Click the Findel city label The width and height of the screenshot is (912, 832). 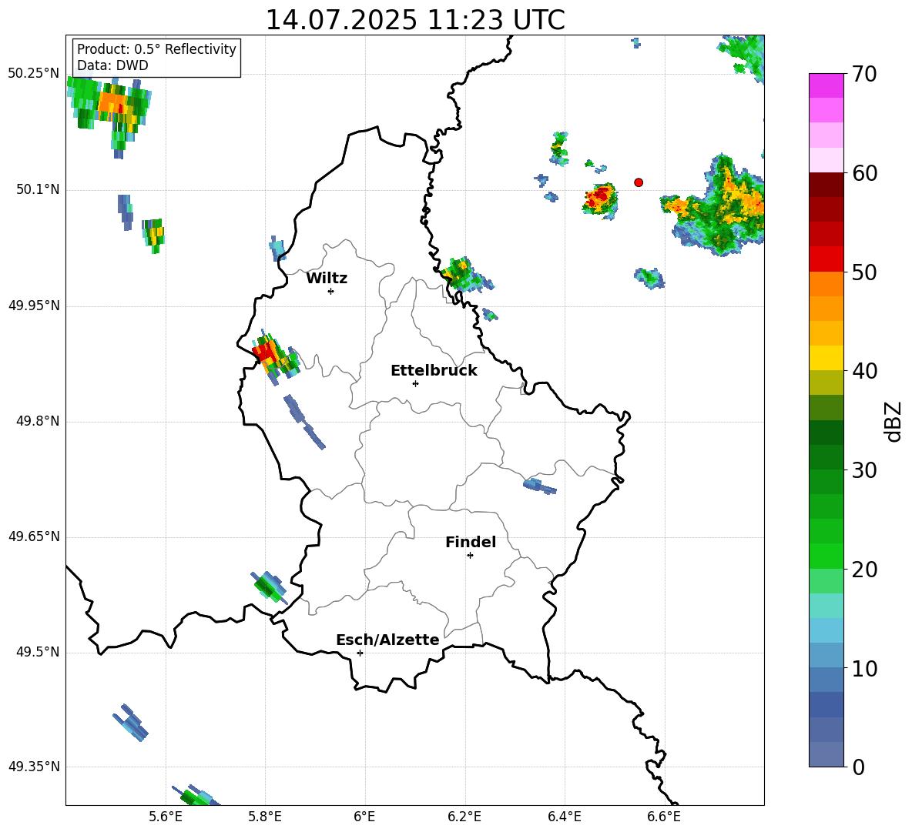[x=471, y=543]
